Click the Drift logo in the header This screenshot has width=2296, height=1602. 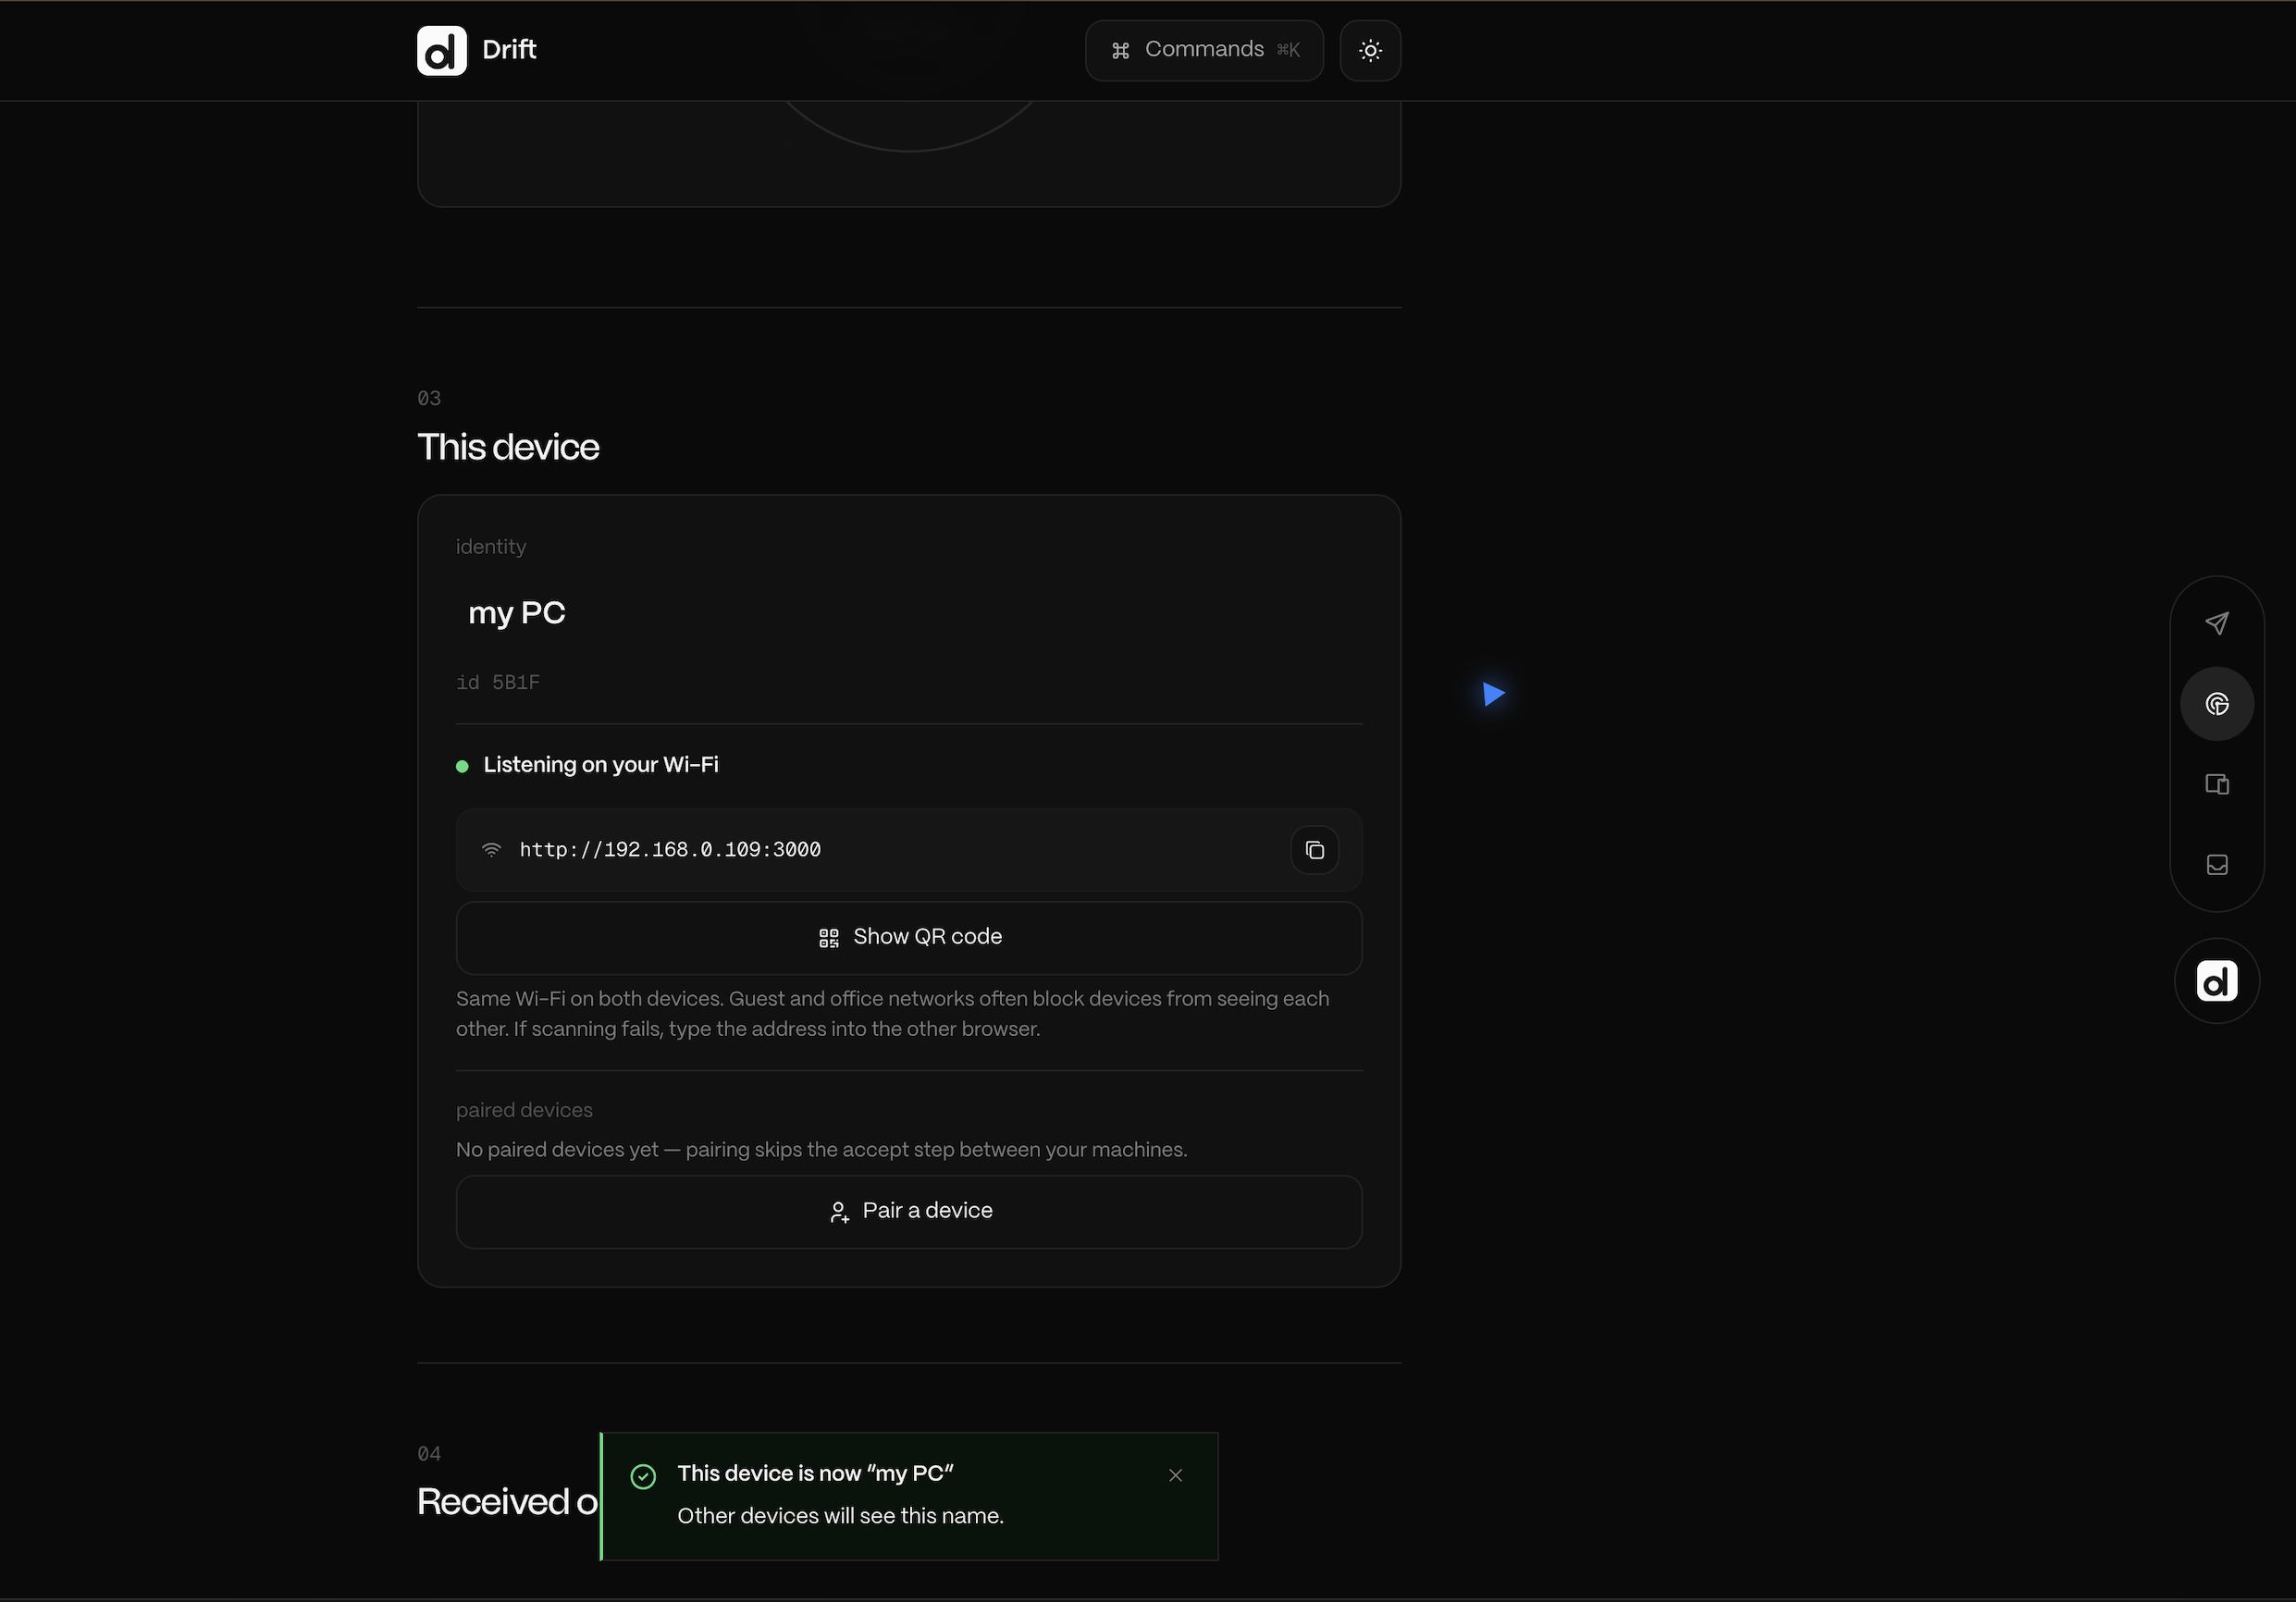441,50
